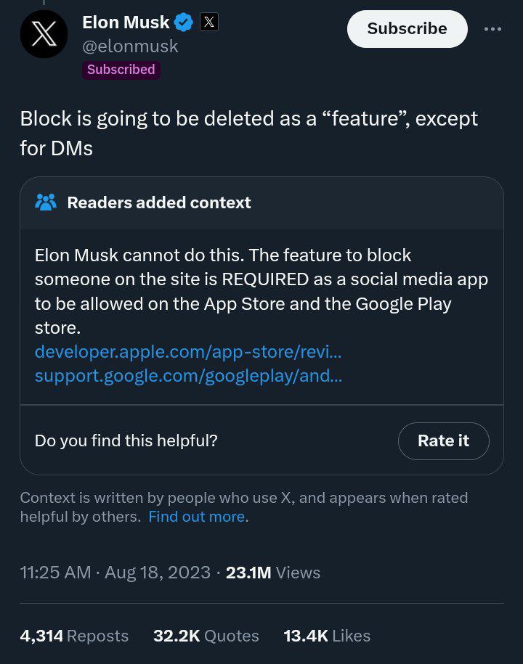Viewport: 523px width, 664px height.
Task: Open the Elon Musk display name
Action: coord(126,22)
